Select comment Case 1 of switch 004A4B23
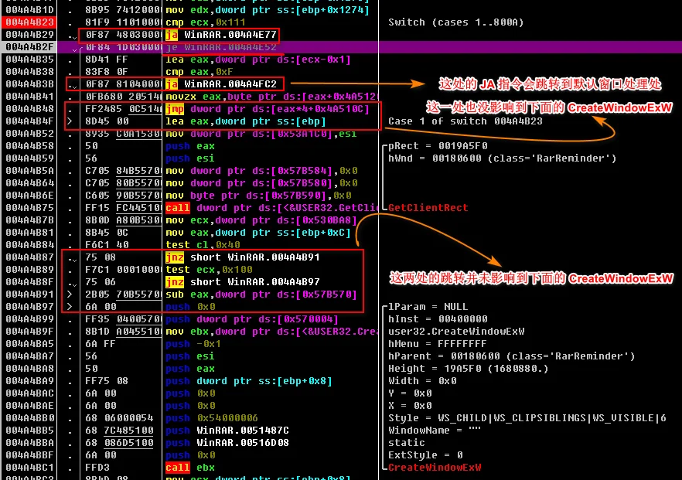The width and height of the screenshot is (682, 480). 465,121
